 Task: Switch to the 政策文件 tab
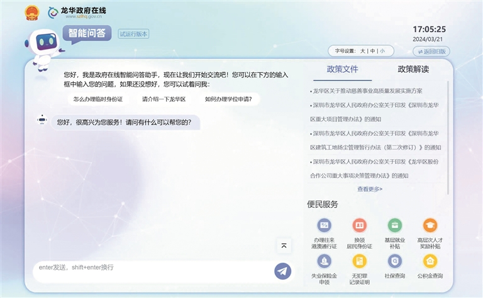[x=342, y=69]
